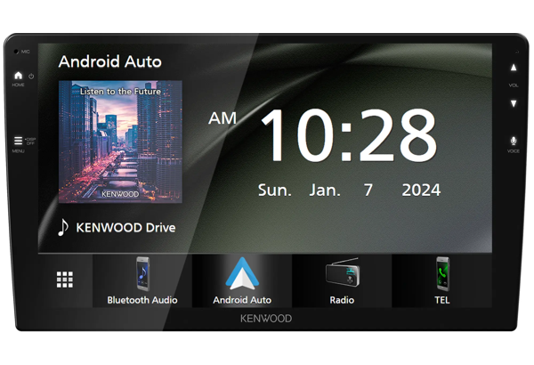Screen dimensions: 534x365
Task: Tap the KENWOOD Drive track title
Action: coord(125,228)
